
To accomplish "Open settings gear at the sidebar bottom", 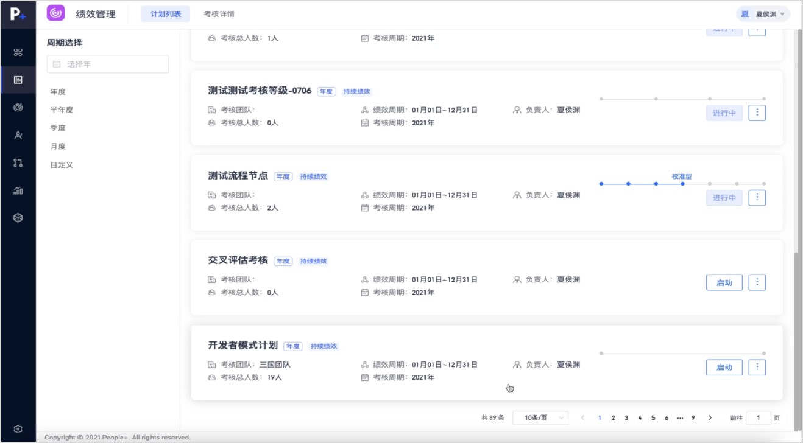I will pos(18,429).
